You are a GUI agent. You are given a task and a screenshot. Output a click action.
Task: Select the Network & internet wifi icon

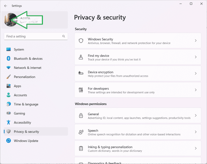[x=8, y=68]
